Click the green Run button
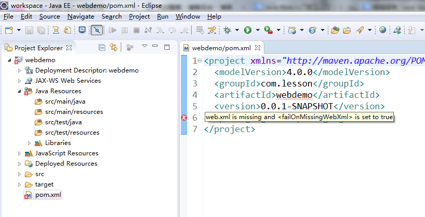Screen dimensions: 425x217 tap(247, 30)
